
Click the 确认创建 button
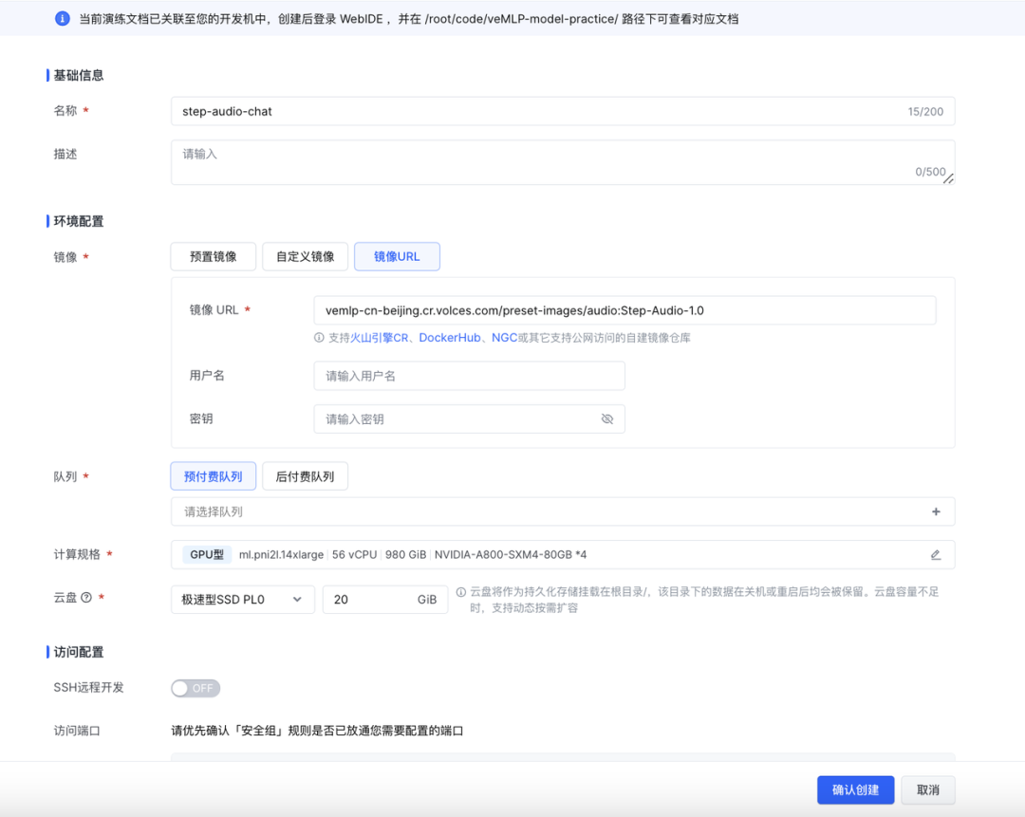tap(855, 790)
